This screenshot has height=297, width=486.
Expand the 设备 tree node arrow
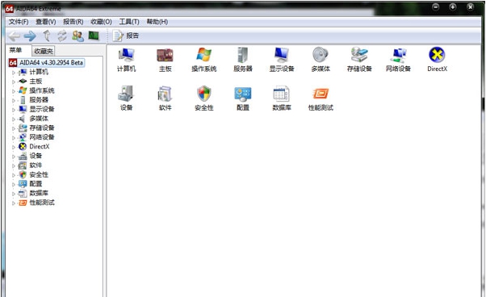pyautogui.click(x=14, y=157)
